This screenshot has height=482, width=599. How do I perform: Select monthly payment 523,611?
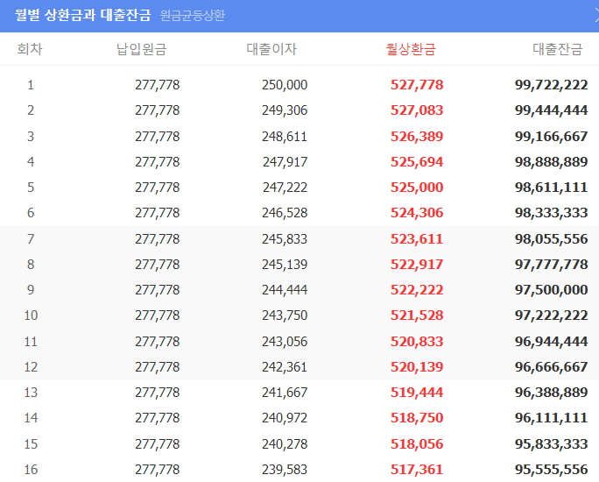(x=417, y=239)
